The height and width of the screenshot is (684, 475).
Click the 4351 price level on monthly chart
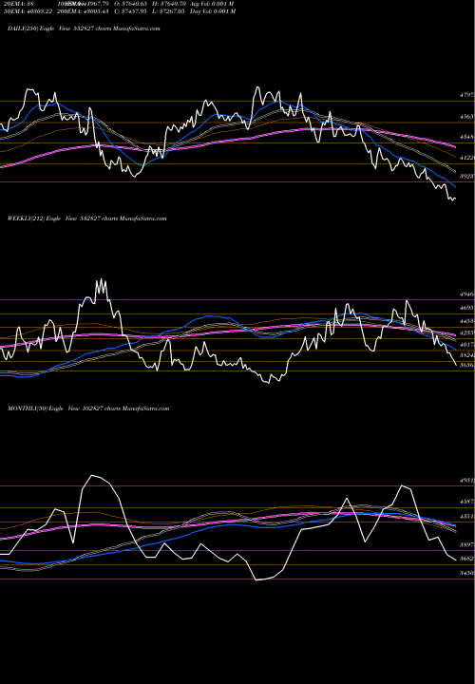(467, 517)
